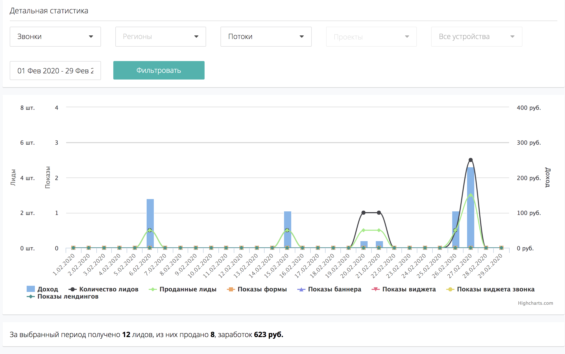Expand the Регионы dropdown
565x354 pixels.
[160, 37]
